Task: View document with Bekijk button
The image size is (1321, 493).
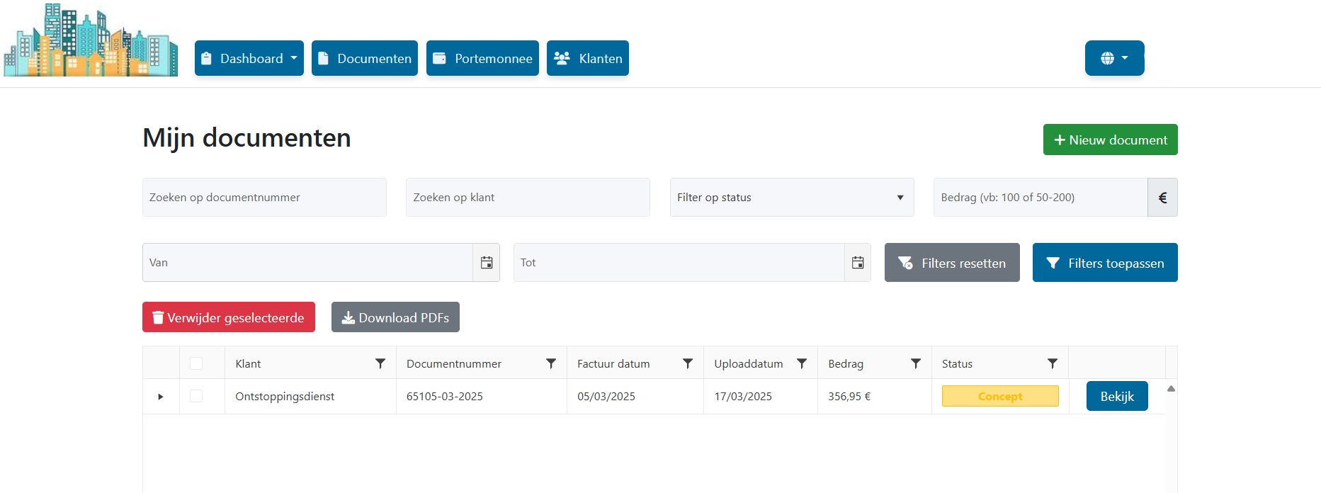Action: [x=1117, y=396]
